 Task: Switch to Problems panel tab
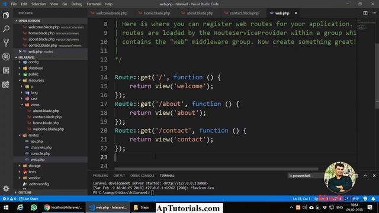tap(100, 176)
